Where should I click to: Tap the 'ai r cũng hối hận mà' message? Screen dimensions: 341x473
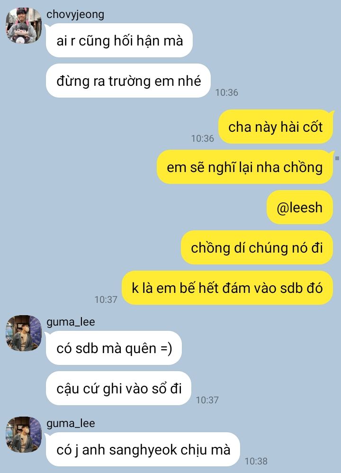click(x=119, y=40)
